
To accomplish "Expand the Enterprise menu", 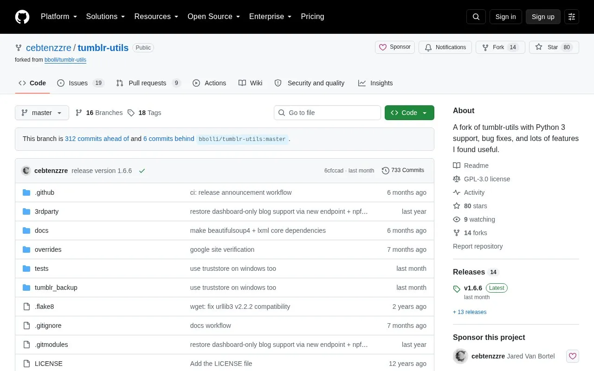I will pos(271,17).
